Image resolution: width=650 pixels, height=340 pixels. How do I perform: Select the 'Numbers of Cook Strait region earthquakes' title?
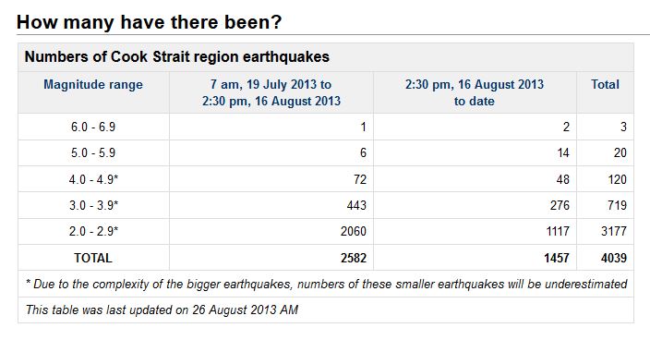click(177, 56)
